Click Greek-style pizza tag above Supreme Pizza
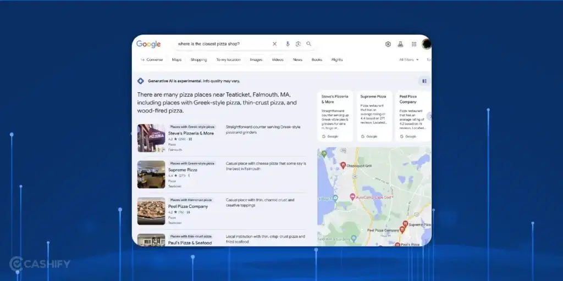 [x=192, y=164]
